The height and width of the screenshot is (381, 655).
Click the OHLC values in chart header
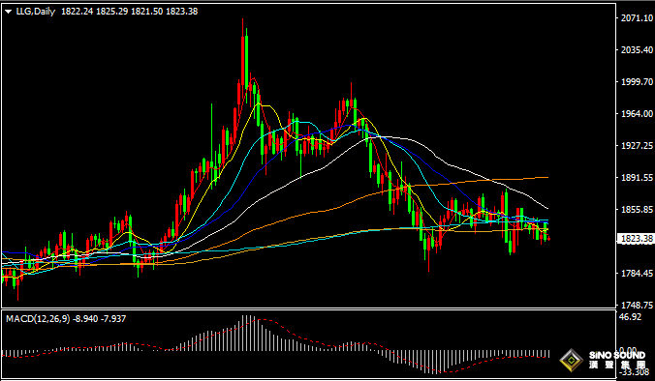pos(130,12)
